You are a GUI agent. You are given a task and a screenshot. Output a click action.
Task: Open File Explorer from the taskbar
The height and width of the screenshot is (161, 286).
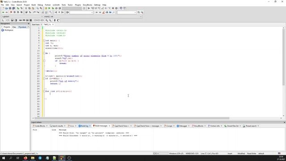(x=33, y=158)
